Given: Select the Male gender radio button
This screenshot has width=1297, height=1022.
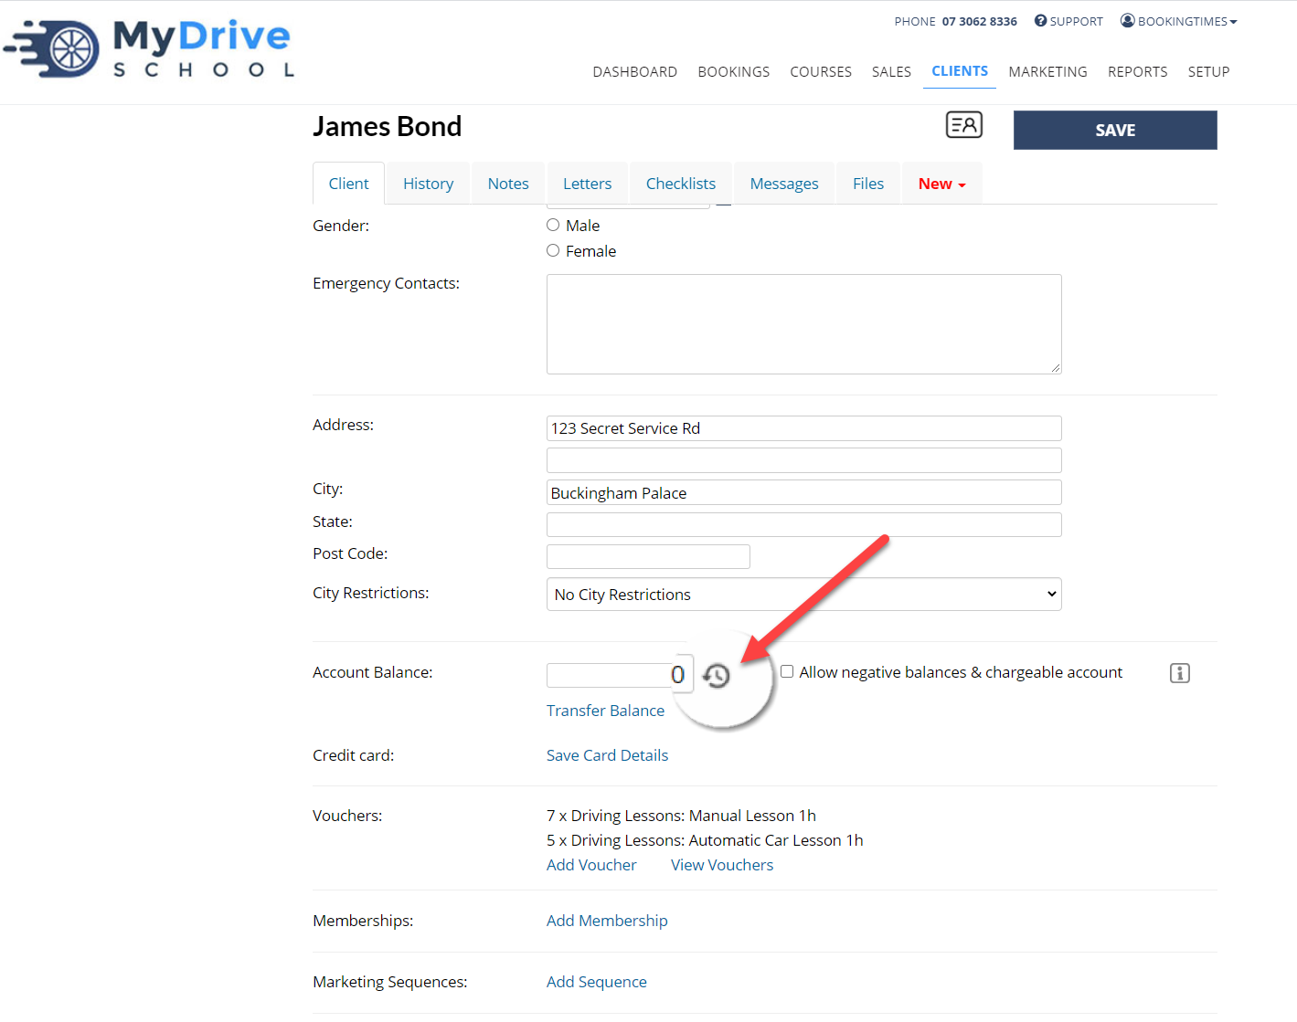Looking at the screenshot, I should coord(553,225).
